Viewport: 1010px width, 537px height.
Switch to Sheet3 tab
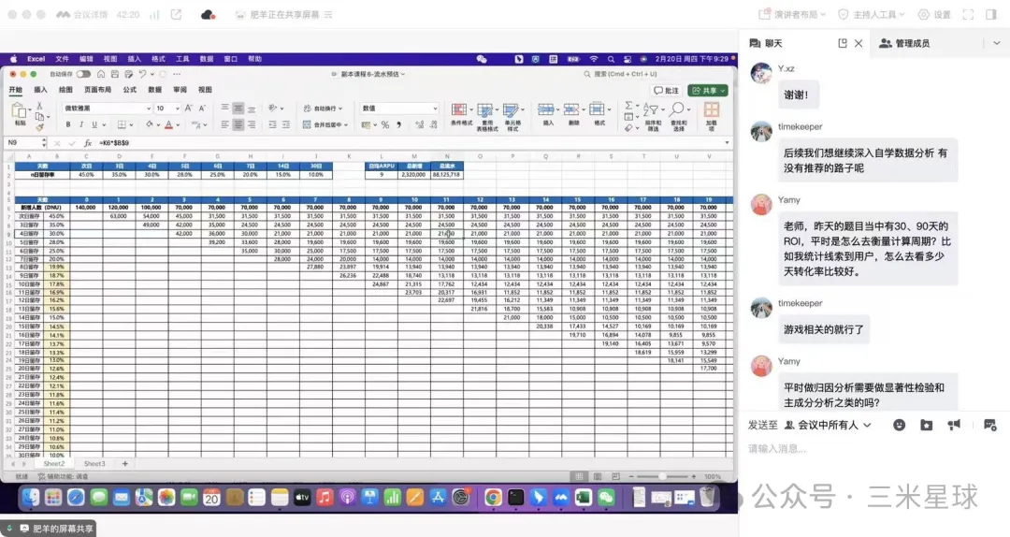coord(94,463)
